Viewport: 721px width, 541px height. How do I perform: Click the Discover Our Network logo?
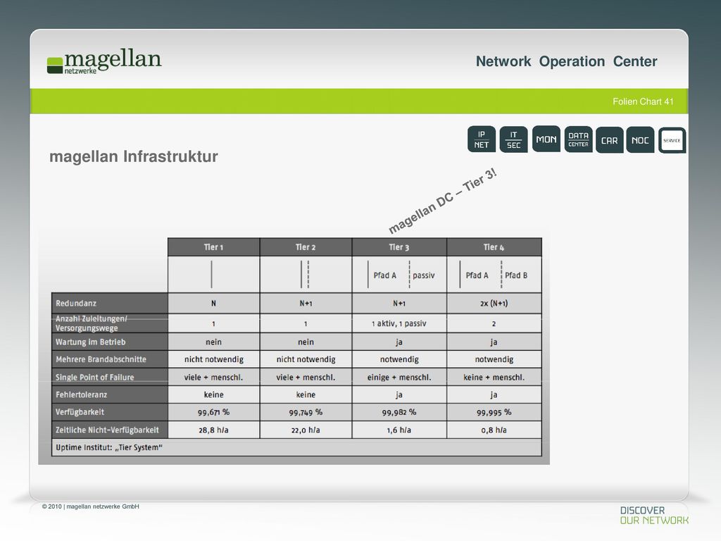pos(654,515)
